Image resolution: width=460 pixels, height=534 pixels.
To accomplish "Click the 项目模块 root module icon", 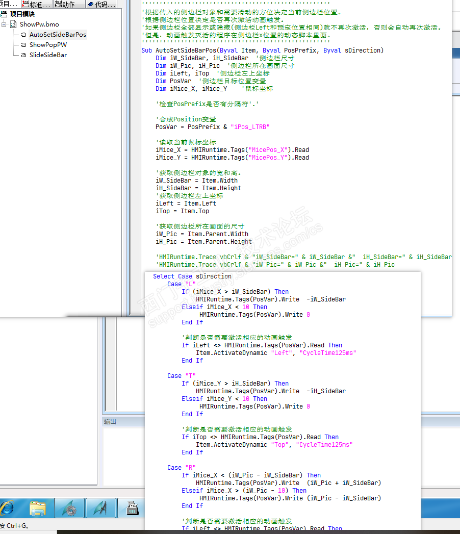I will [x=4, y=14].
